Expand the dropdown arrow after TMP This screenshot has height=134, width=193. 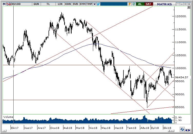coord(94,4)
